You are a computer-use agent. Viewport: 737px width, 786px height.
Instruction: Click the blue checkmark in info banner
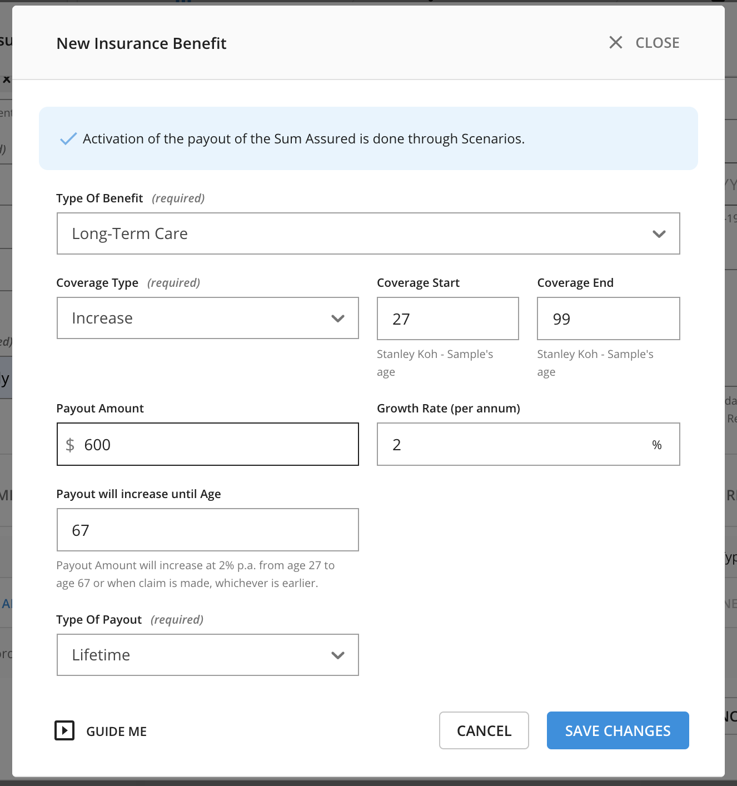click(x=68, y=139)
